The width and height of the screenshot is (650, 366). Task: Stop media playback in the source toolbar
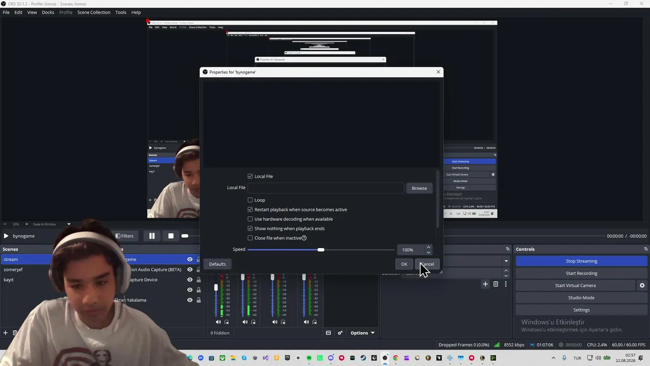[171, 236]
